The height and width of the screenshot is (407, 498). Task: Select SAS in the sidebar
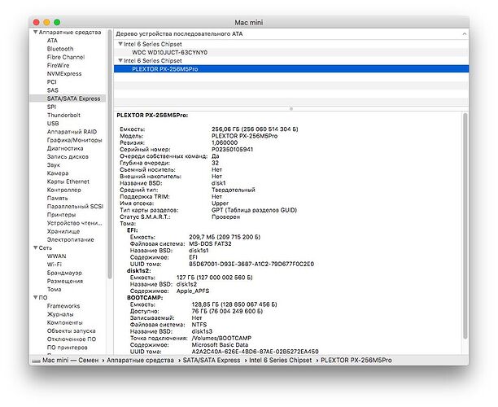[52, 90]
